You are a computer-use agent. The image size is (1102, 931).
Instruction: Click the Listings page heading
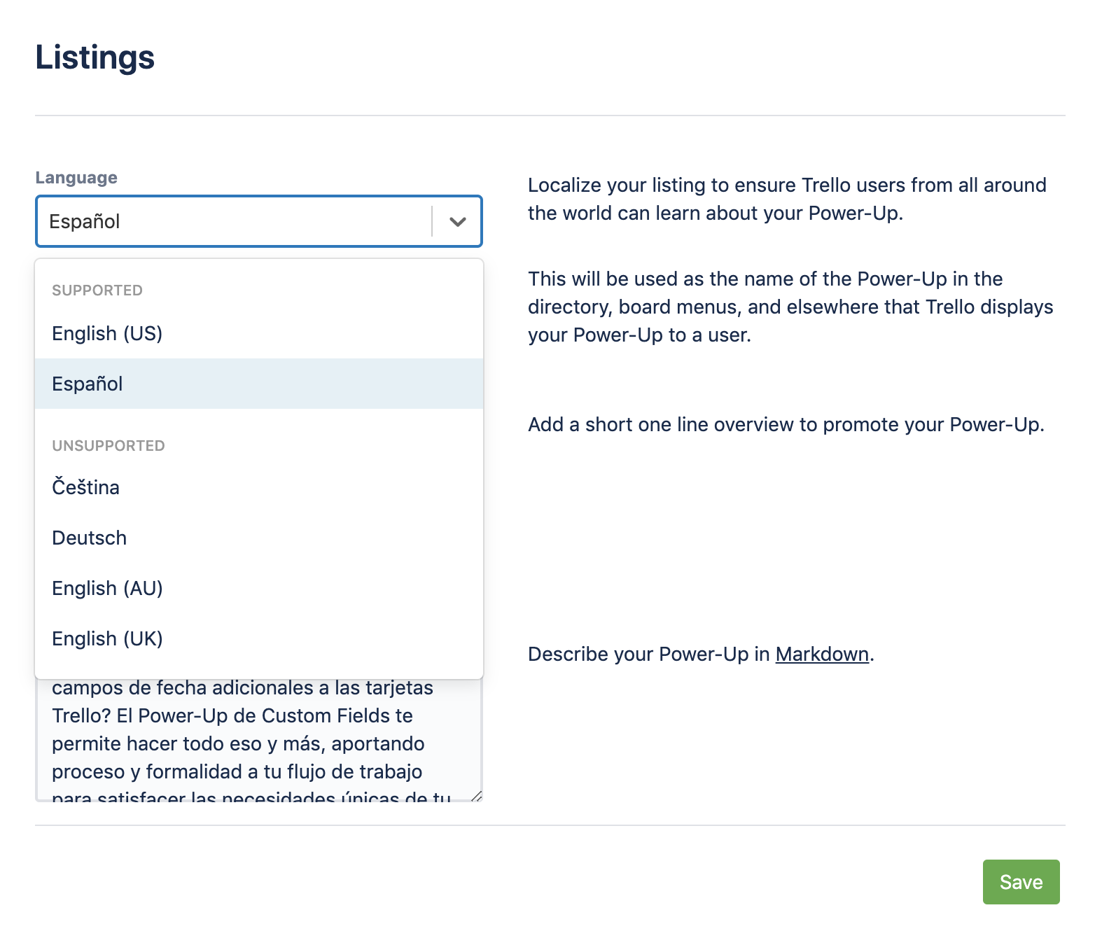pyautogui.click(x=95, y=57)
